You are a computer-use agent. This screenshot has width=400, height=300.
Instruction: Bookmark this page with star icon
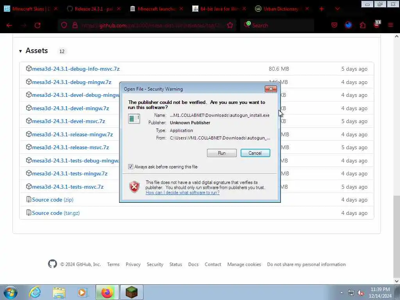tap(230, 25)
